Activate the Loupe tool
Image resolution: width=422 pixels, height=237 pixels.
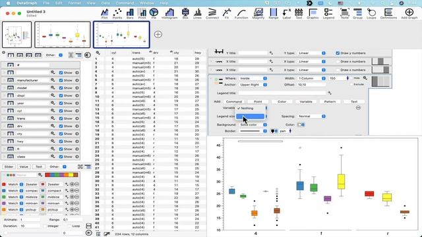click(371, 13)
